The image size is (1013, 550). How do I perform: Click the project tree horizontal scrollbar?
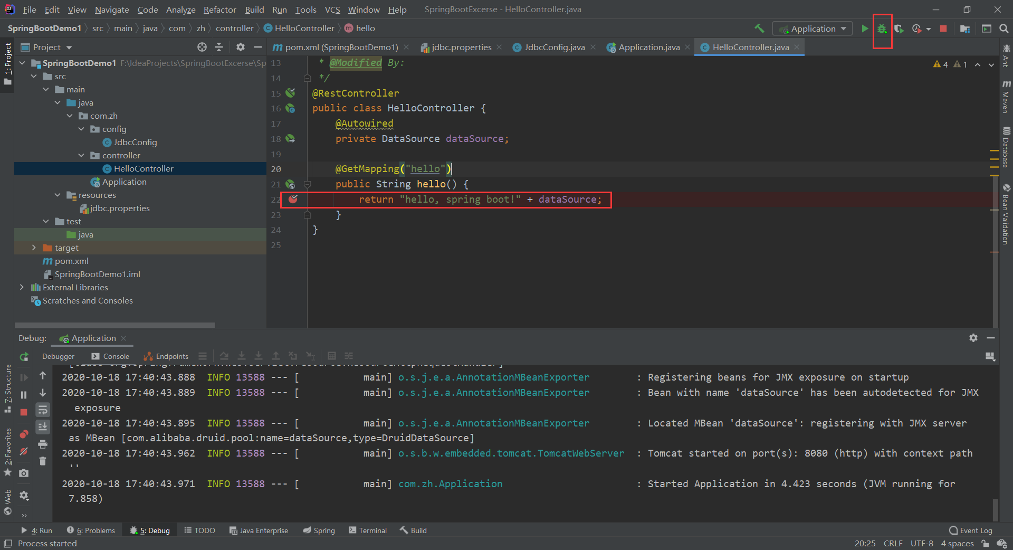tap(114, 325)
